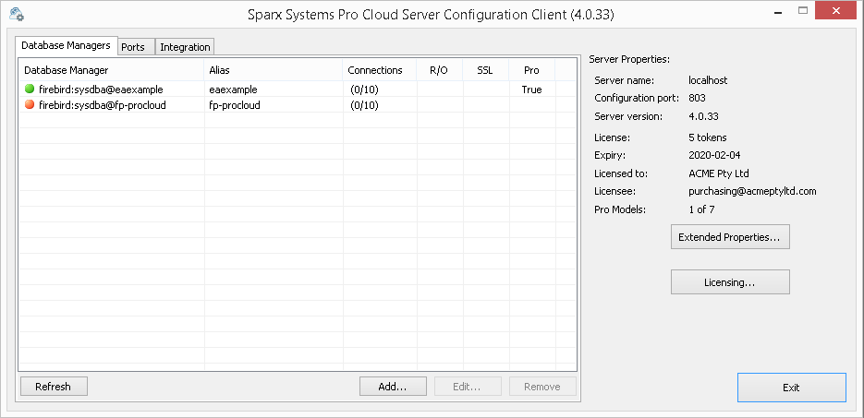Click the Edit... button

(x=468, y=387)
